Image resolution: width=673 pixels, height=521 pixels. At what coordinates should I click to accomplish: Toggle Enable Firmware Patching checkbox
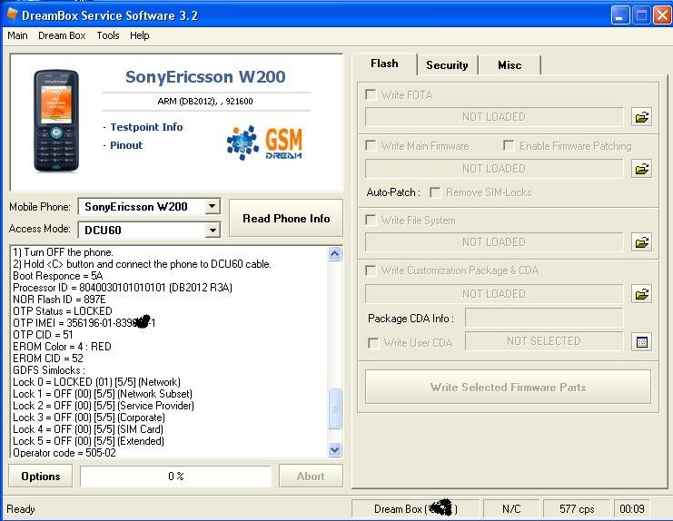coord(509,146)
